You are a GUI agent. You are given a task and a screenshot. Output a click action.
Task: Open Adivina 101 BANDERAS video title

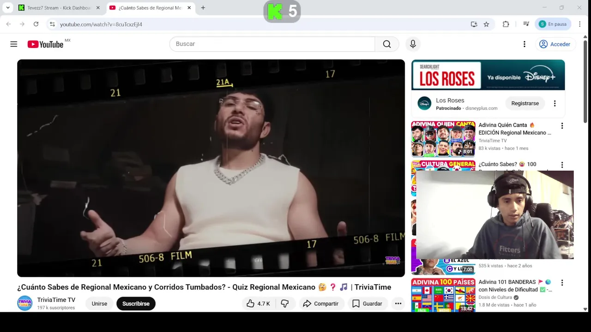coord(515,285)
